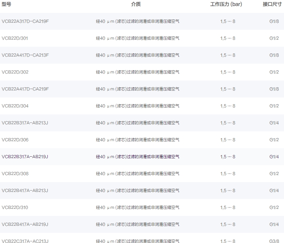Open model VCB22C317A-AC213J

(25, 241)
